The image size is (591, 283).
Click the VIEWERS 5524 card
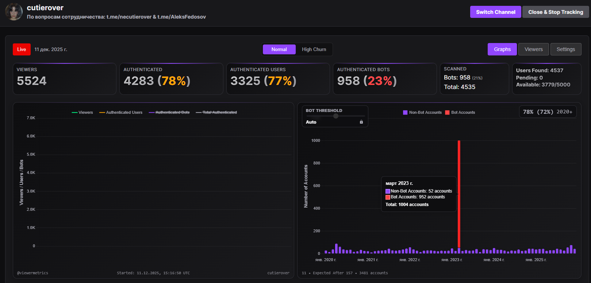(x=65, y=79)
